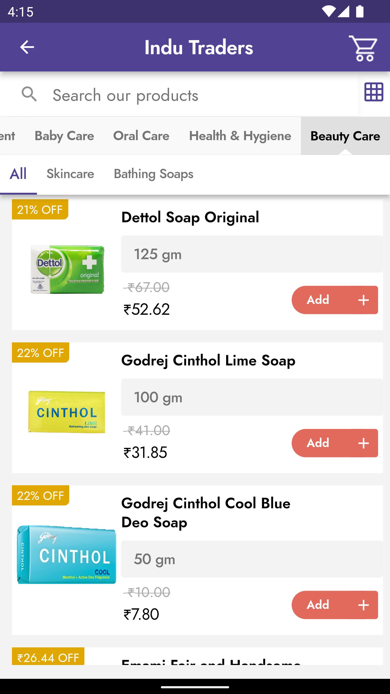Tap plus icon for Cinthol Cool Blue
390x694 pixels.
[x=363, y=605]
